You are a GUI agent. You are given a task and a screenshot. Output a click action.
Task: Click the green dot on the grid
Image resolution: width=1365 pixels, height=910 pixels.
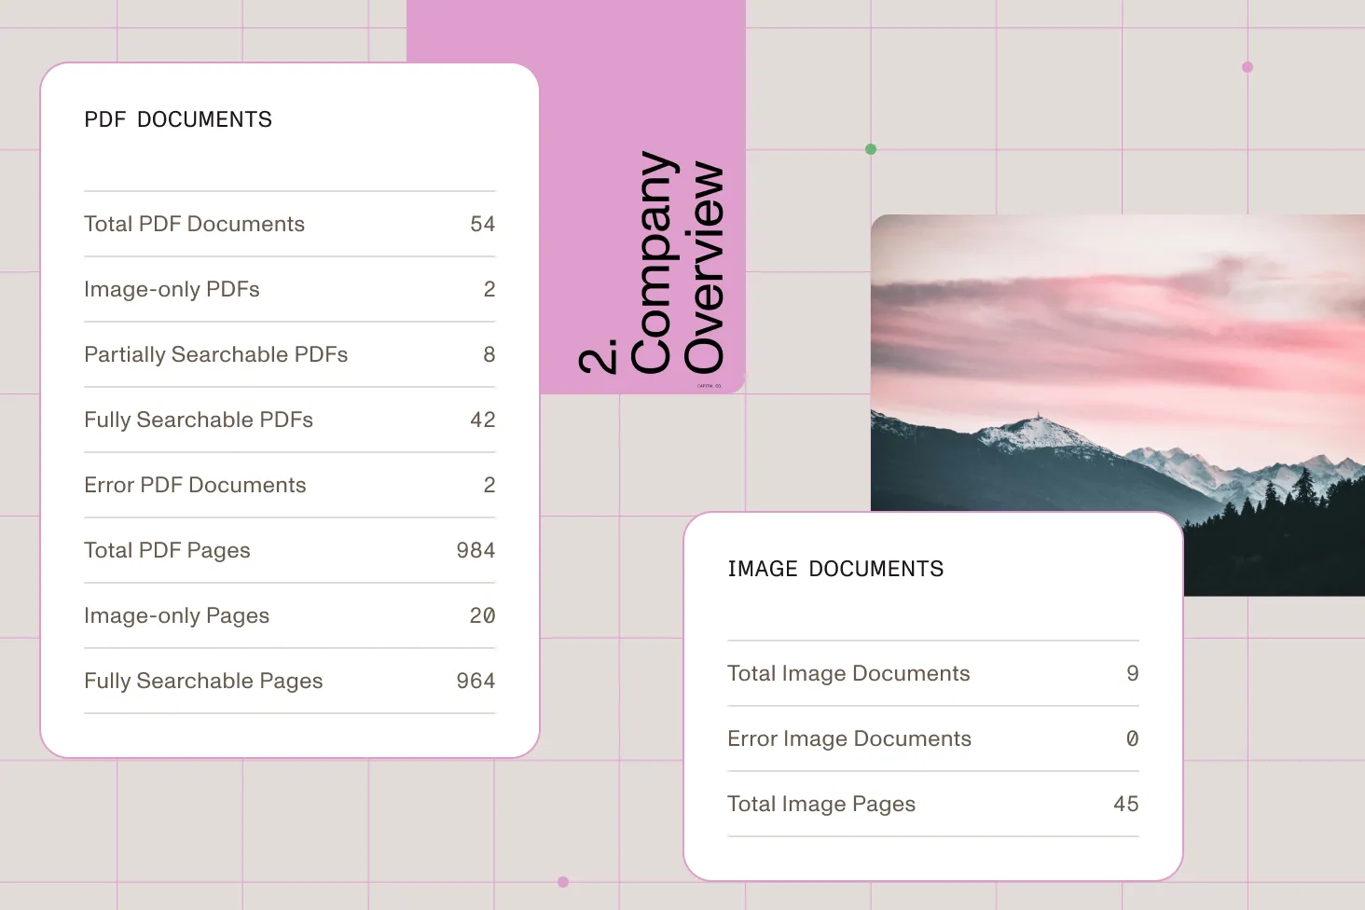coord(871,149)
